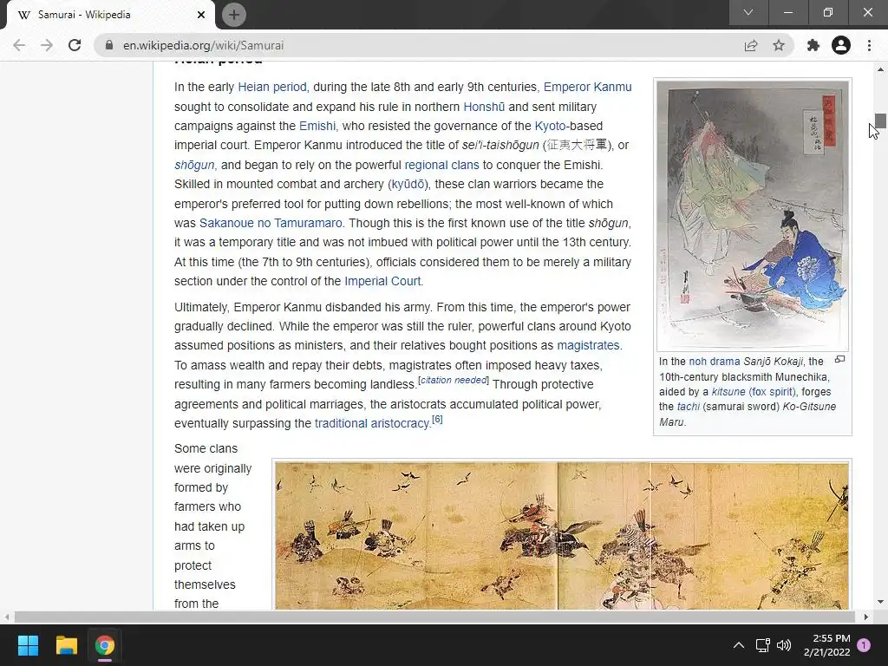Screen dimensions: 888x666
Task: Click the browser forward arrow
Action: 47,45
